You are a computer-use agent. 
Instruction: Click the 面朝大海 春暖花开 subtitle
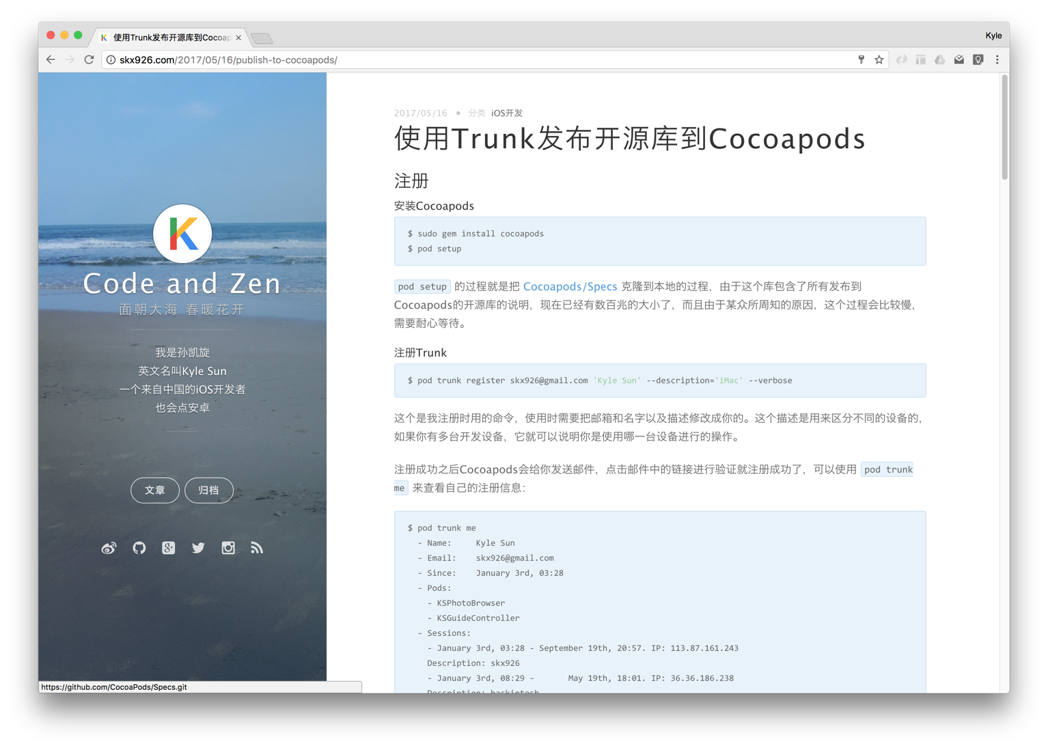(182, 309)
